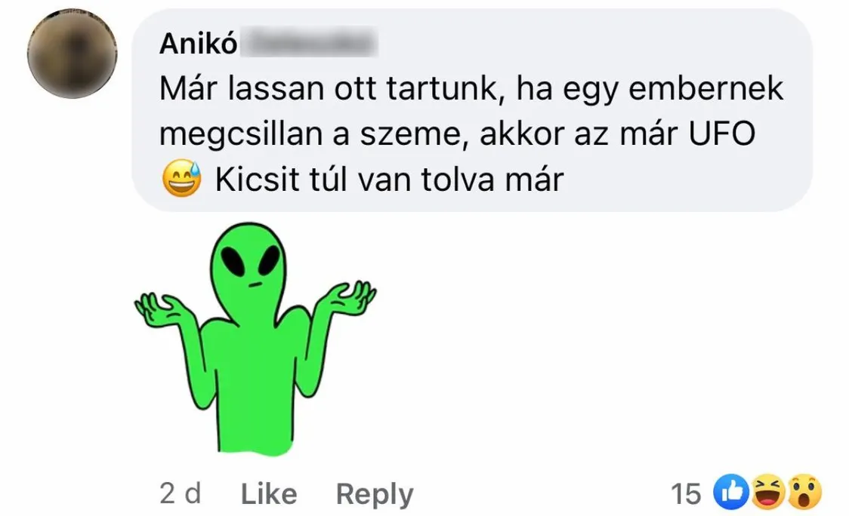This screenshot has width=849, height=516.
Task: Open Anikó's profile name link
Action: [198, 43]
